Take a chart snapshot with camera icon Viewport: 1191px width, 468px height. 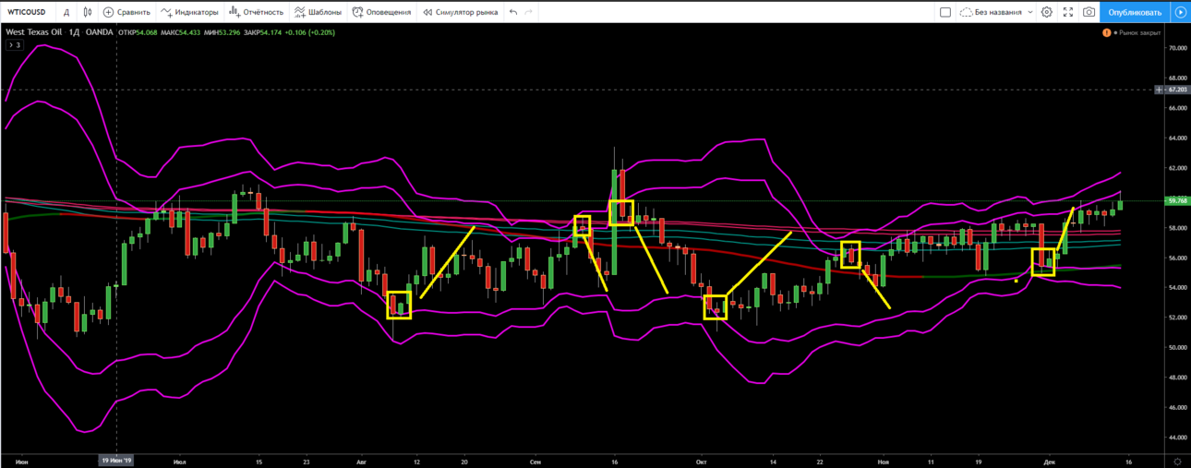(x=1089, y=12)
